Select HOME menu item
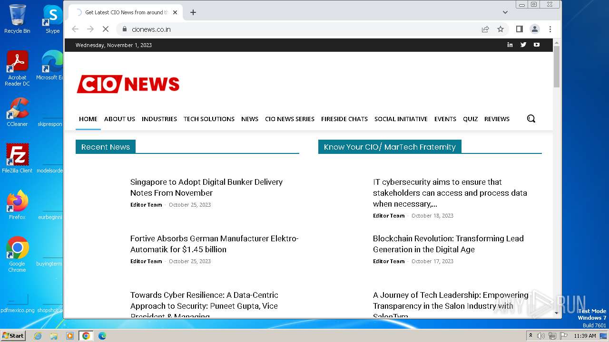The height and width of the screenshot is (342, 609). tap(88, 119)
